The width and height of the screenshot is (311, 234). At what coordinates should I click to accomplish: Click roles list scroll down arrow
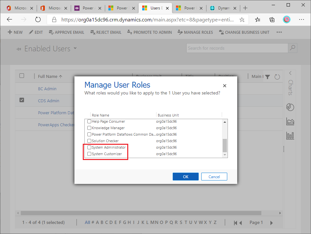[x=225, y=155]
